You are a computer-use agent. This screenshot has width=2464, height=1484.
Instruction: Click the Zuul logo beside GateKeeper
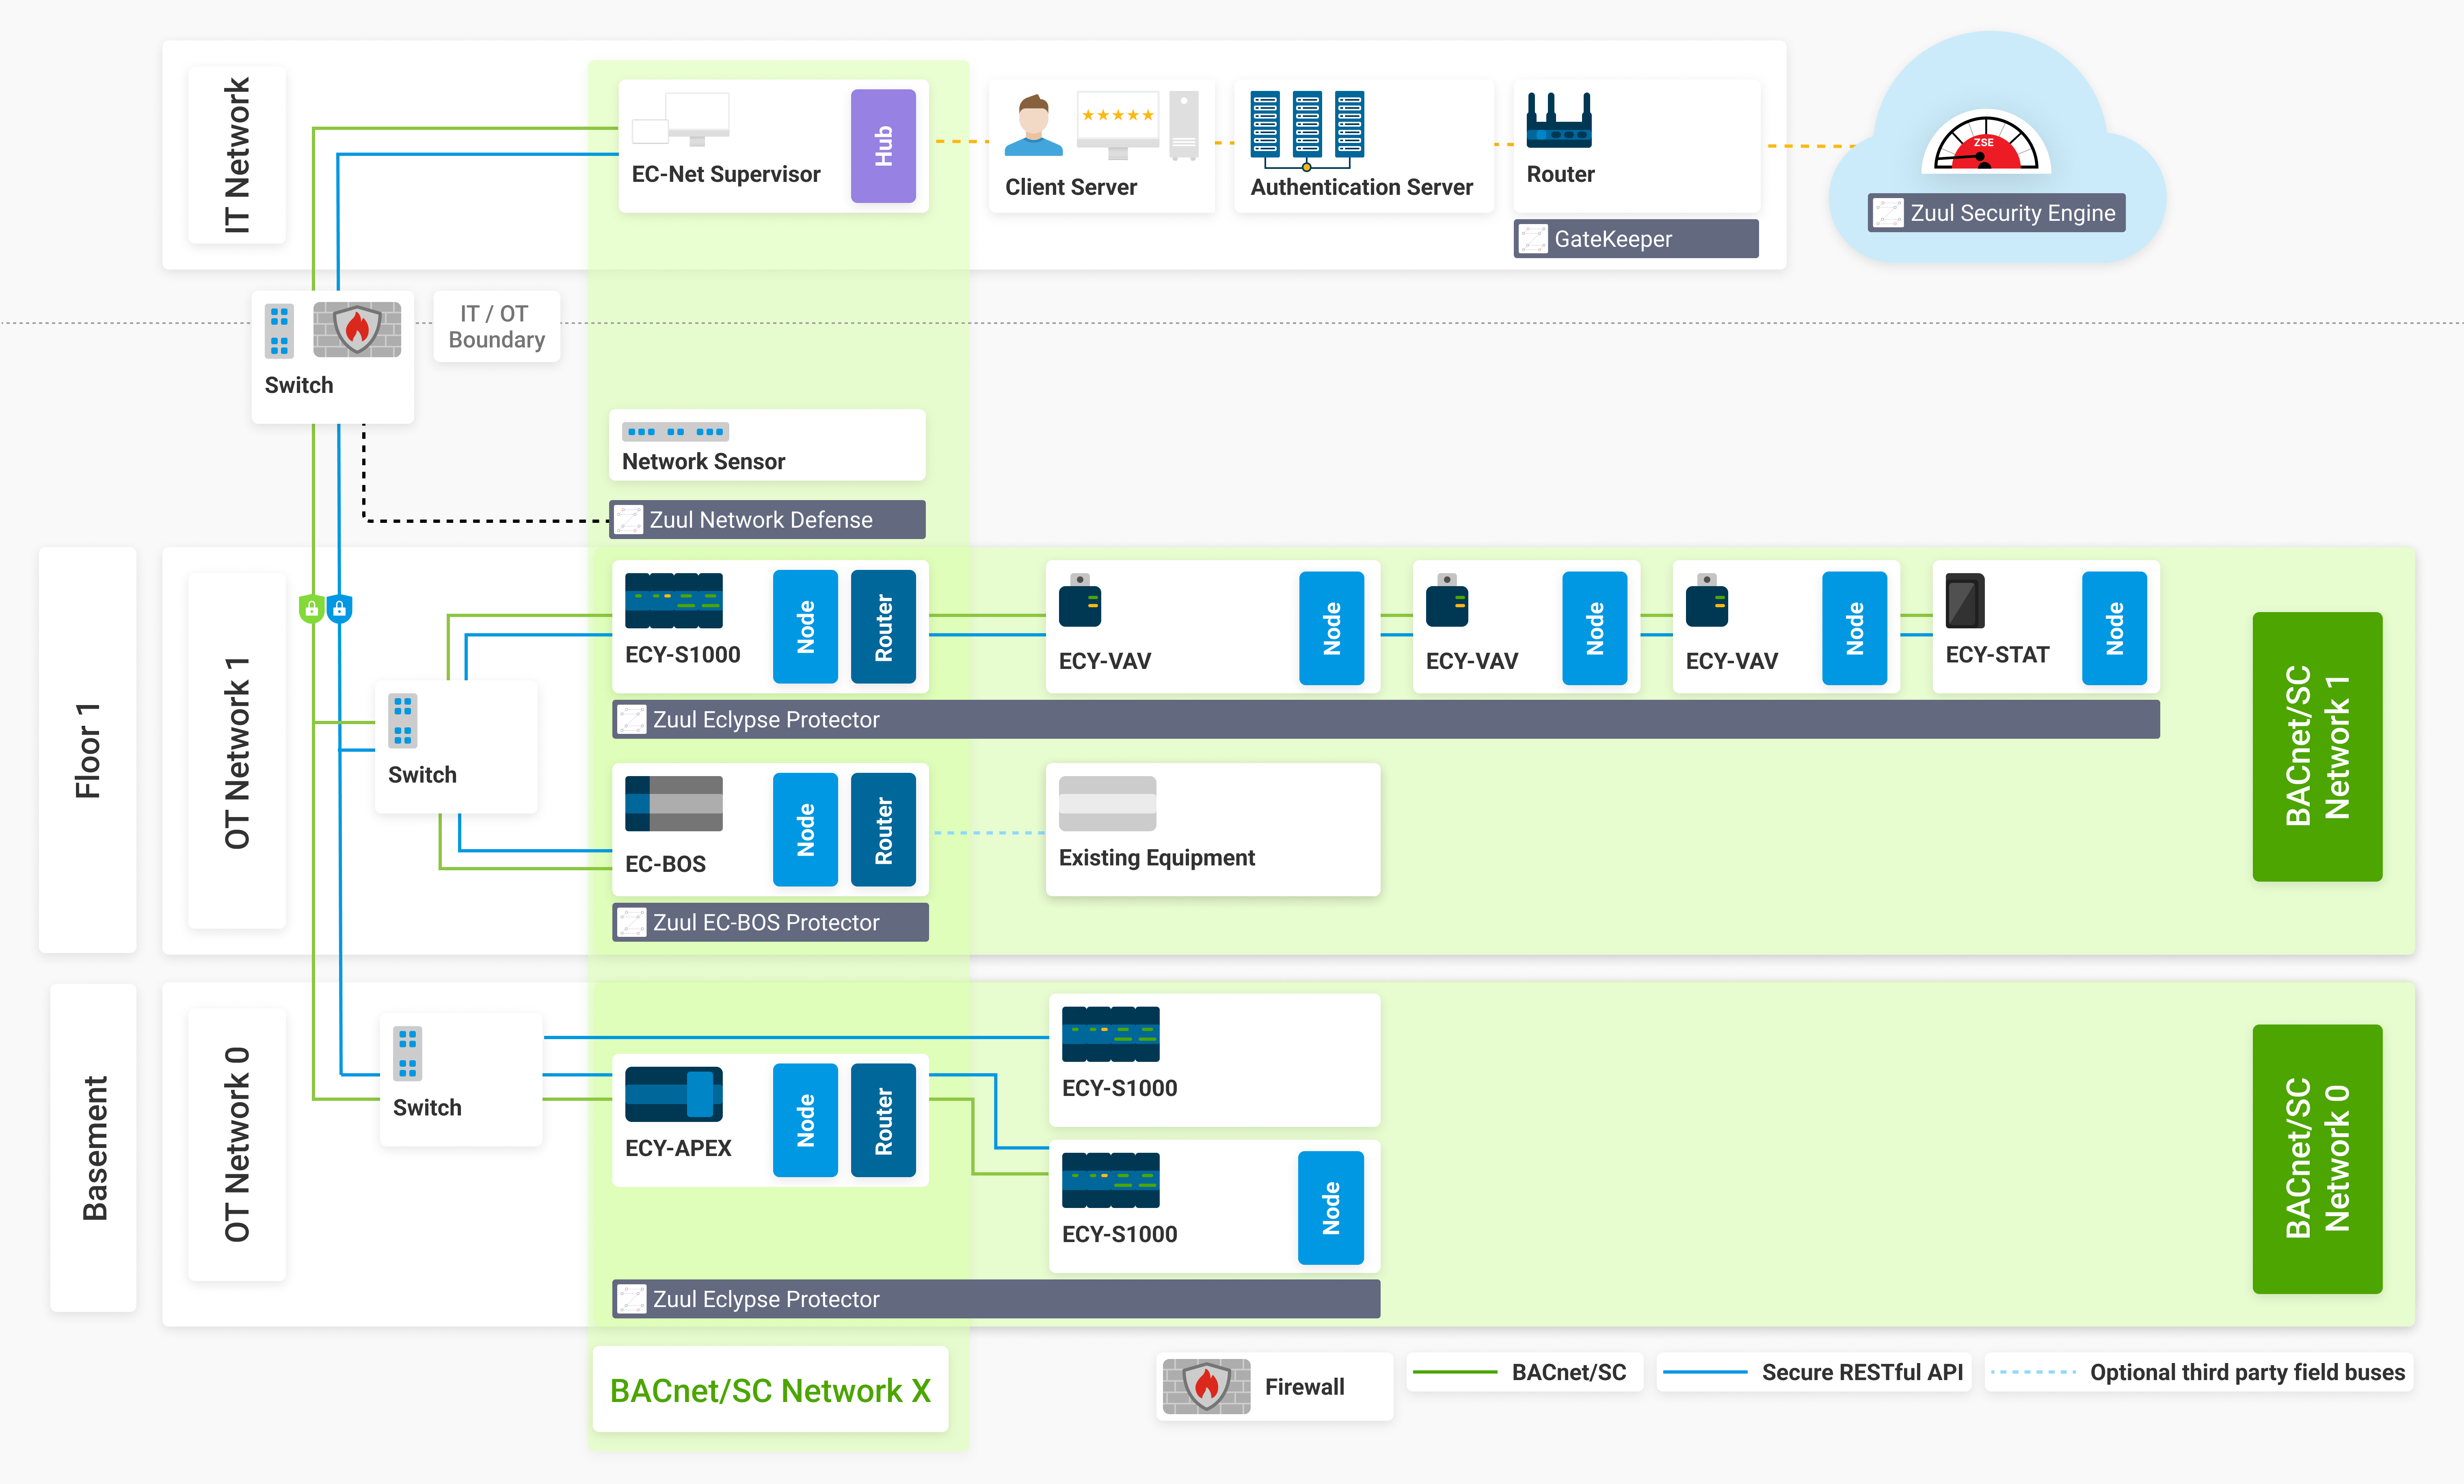click(x=1533, y=239)
